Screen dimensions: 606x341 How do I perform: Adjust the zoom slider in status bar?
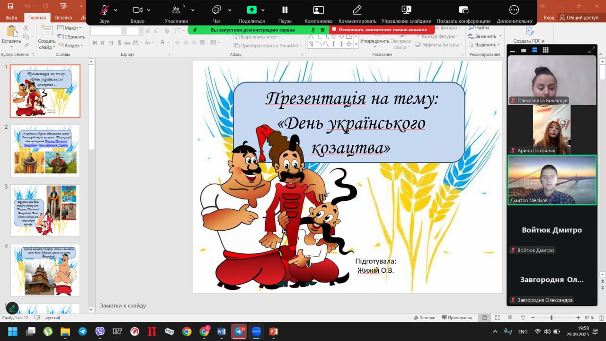[x=551, y=318]
